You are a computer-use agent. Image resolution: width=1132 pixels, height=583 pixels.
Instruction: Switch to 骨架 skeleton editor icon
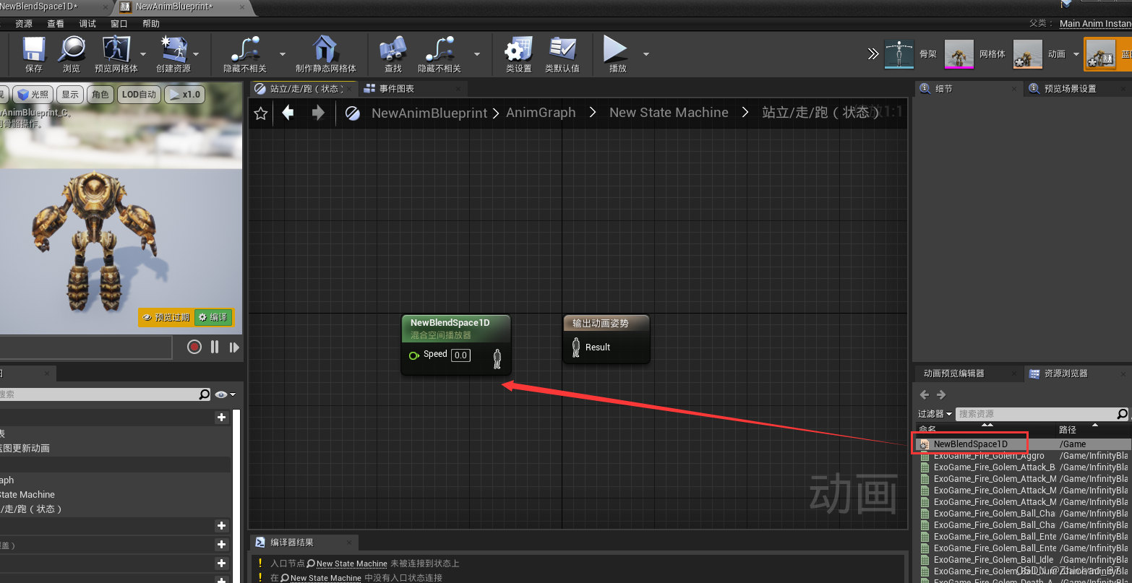[x=899, y=54]
